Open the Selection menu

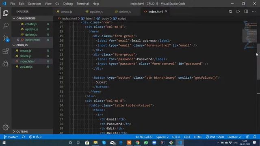tap(34, 4)
